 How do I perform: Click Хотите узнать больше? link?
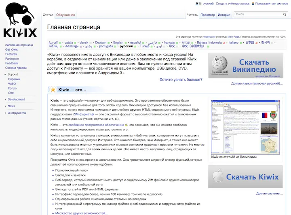[181, 80]
